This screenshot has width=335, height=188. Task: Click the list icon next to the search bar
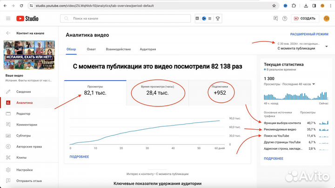[x=210, y=18]
